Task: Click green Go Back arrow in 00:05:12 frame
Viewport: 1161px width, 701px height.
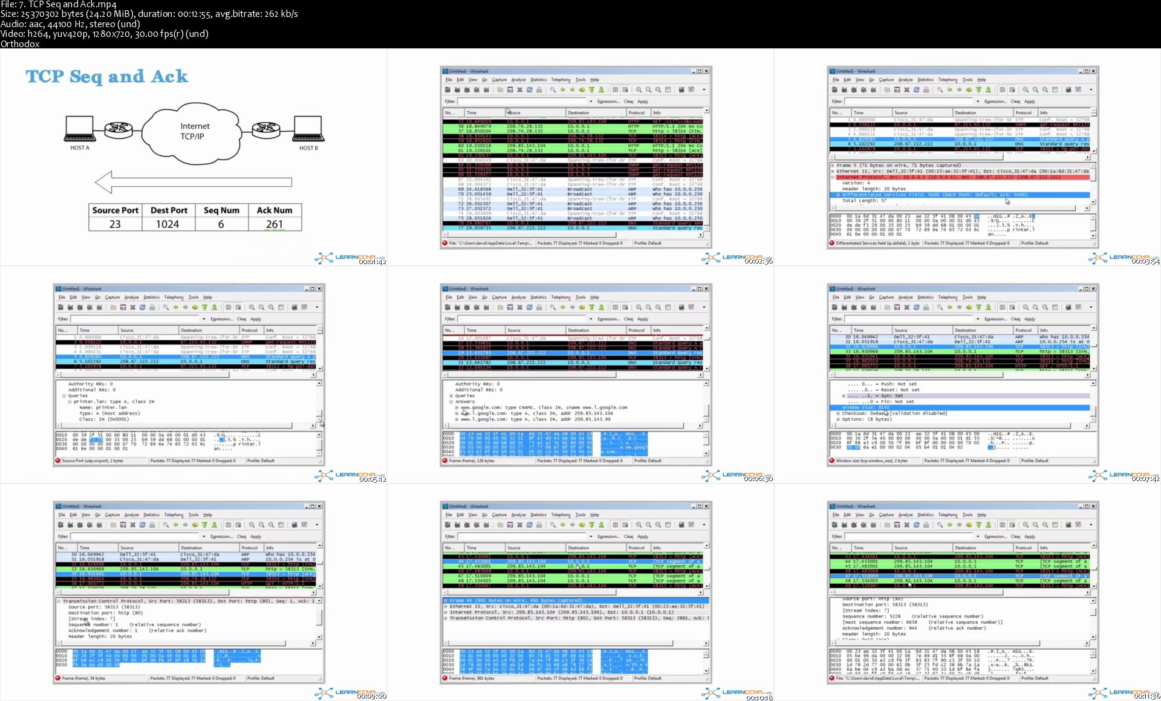Action: [x=175, y=307]
